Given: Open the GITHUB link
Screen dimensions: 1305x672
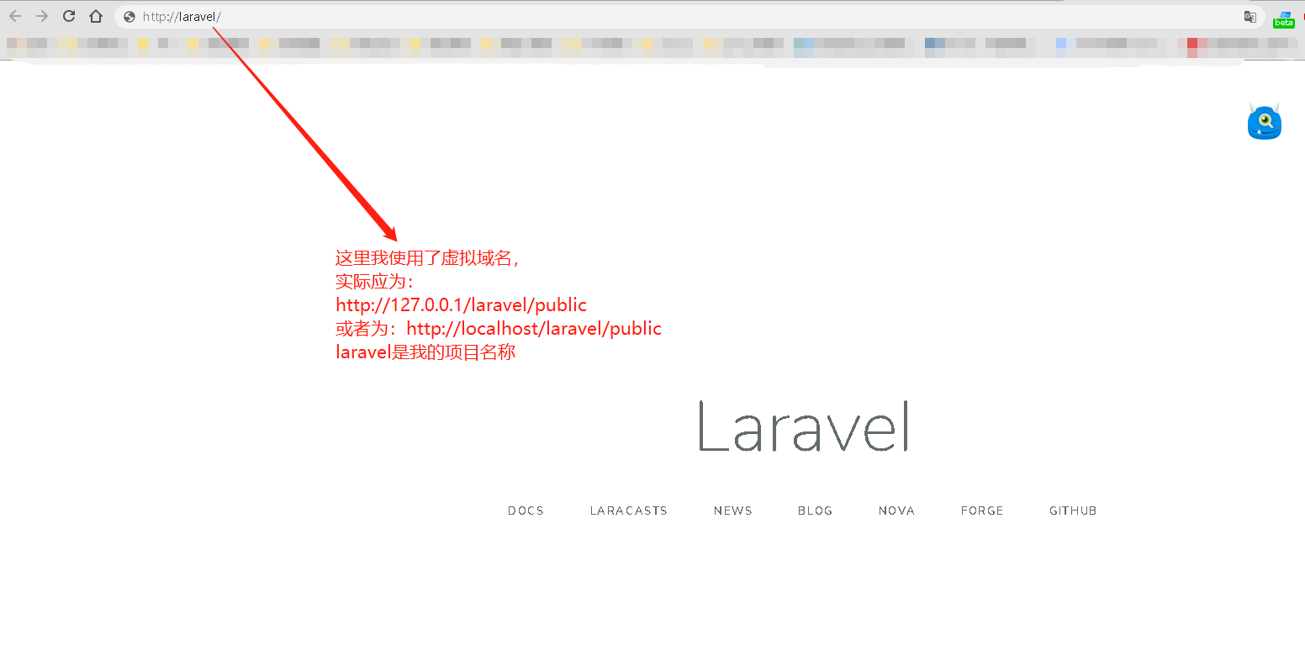Looking at the screenshot, I should tap(1073, 511).
